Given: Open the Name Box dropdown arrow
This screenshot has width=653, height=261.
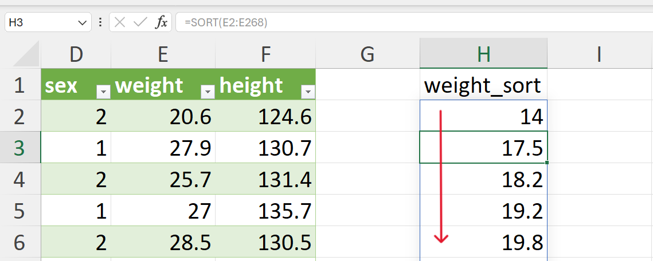Looking at the screenshot, I should click(82, 23).
